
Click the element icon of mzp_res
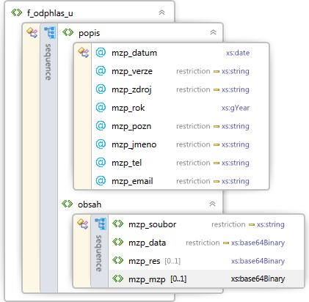point(117,260)
